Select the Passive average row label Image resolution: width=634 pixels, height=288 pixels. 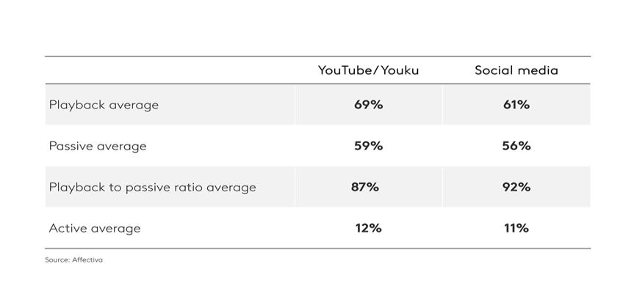coord(98,146)
